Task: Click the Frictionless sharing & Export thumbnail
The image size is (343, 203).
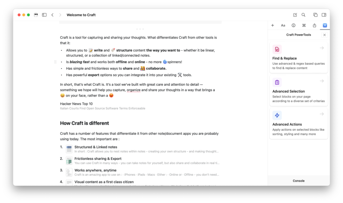Action: click(69, 160)
